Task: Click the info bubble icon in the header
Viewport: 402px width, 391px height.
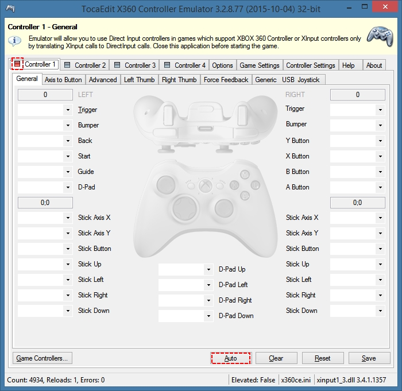Action: 14,41
